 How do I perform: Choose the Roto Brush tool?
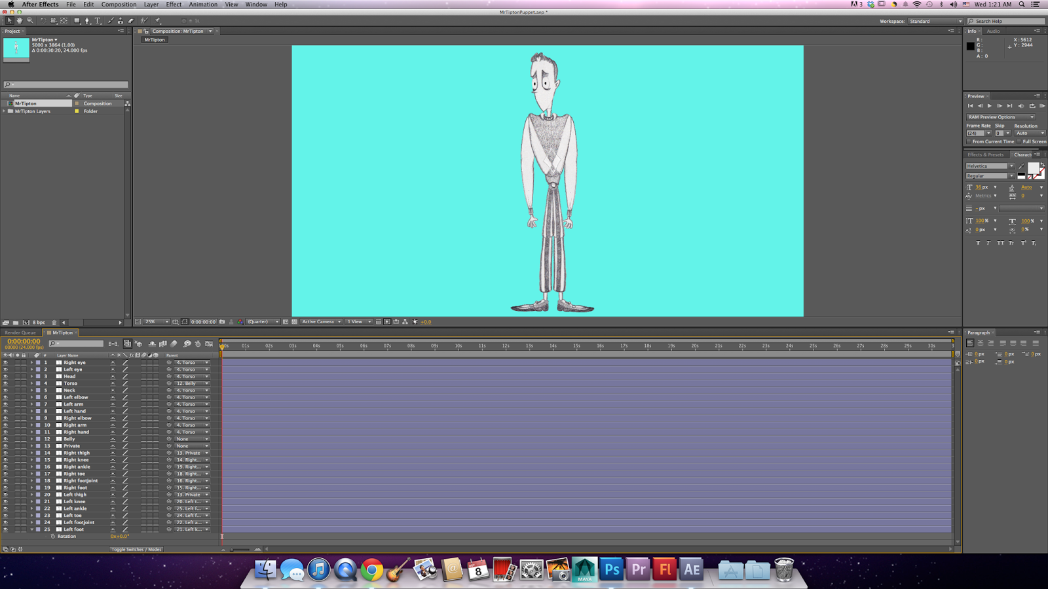pos(143,20)
